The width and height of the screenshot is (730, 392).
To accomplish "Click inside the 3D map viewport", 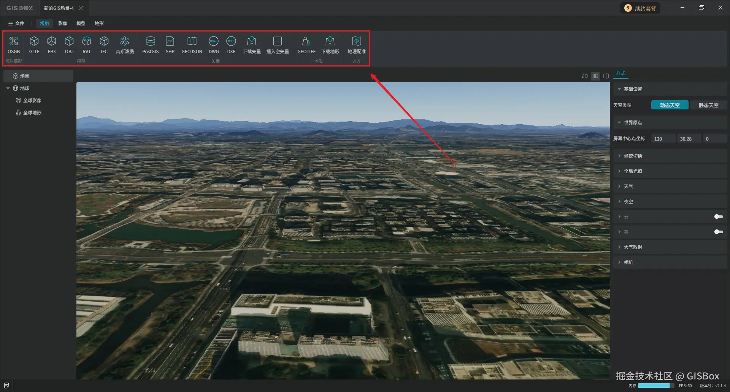I will pos(343,231).
